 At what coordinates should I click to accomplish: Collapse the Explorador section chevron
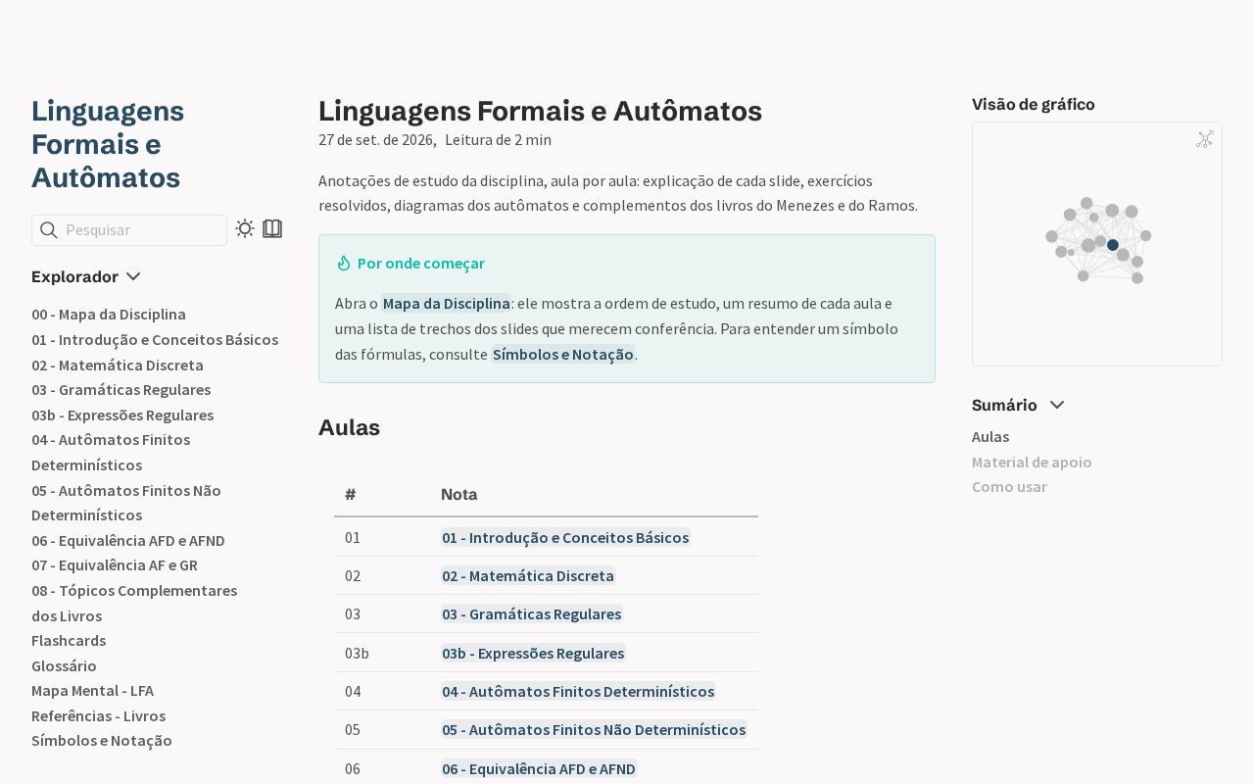pyautogui.click(x=133, y=276)
